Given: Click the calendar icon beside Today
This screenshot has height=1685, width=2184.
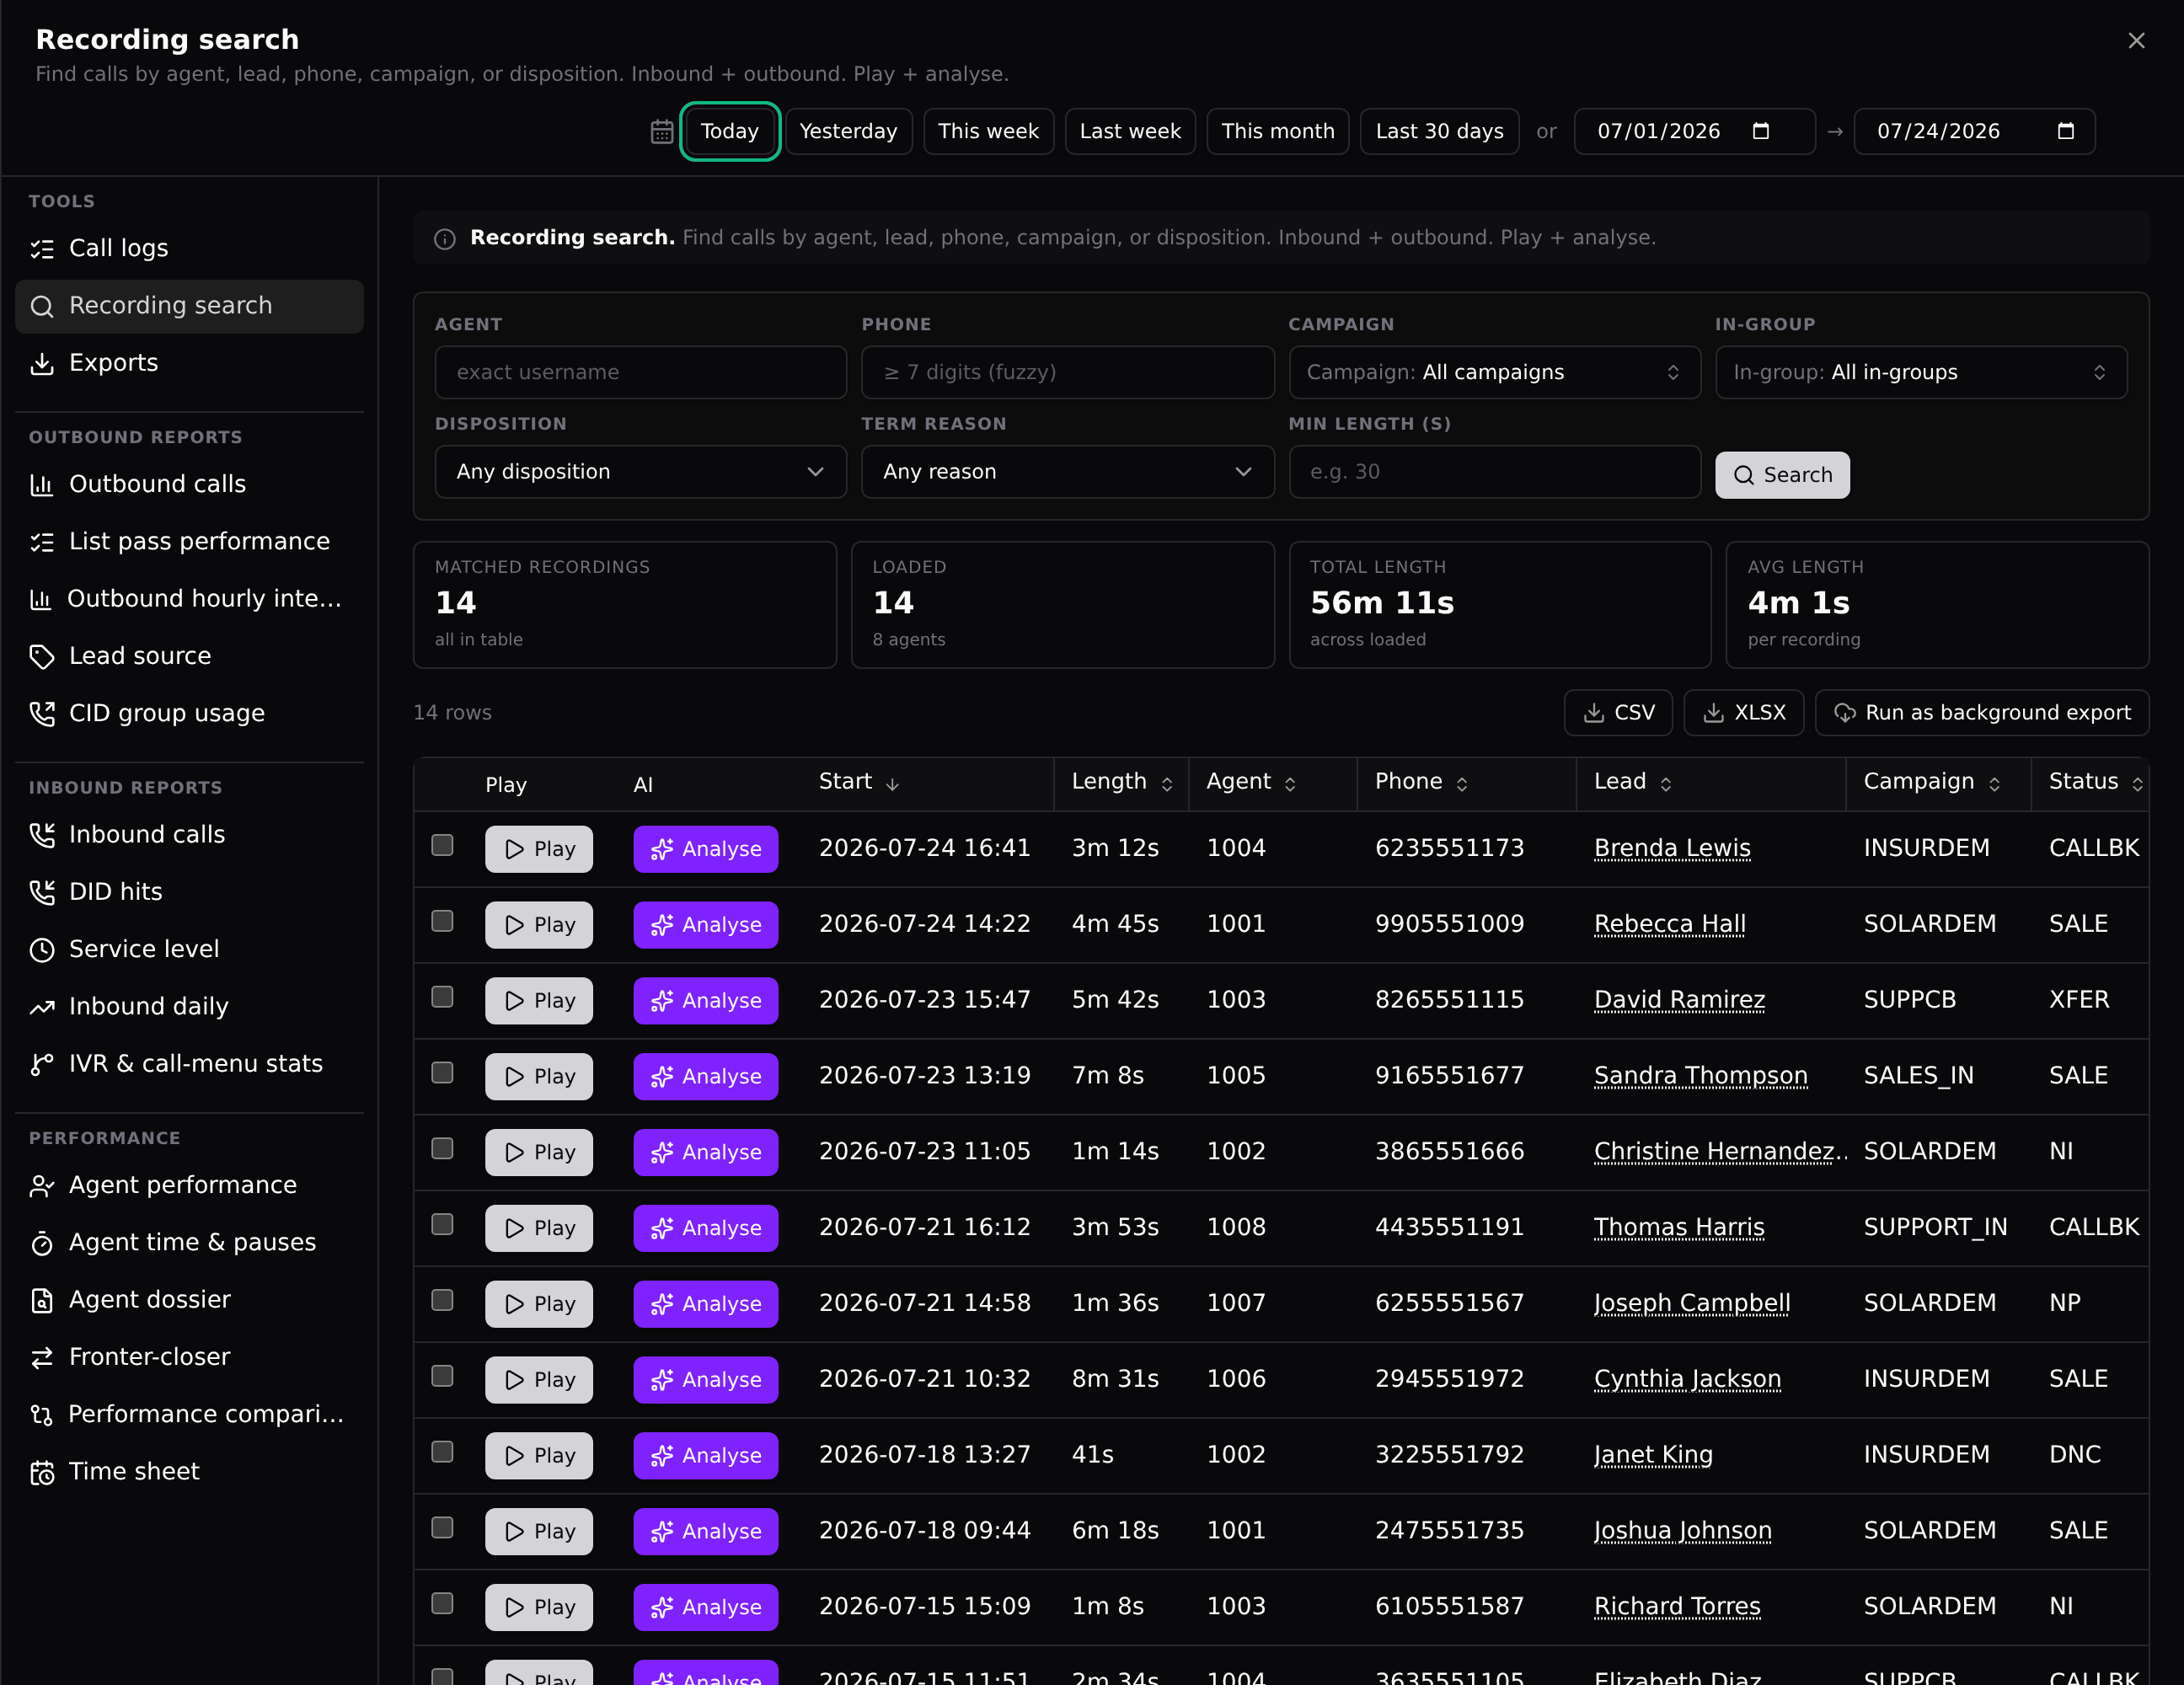Looking at the screenshot, I should pos(662,132).
